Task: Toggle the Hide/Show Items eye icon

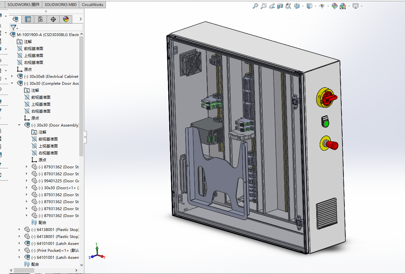Action: (x=322, y=6)
